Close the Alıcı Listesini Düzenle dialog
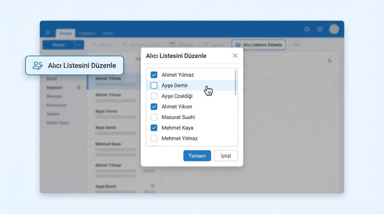Screen dimensions: 384x214 click(235, 56)
